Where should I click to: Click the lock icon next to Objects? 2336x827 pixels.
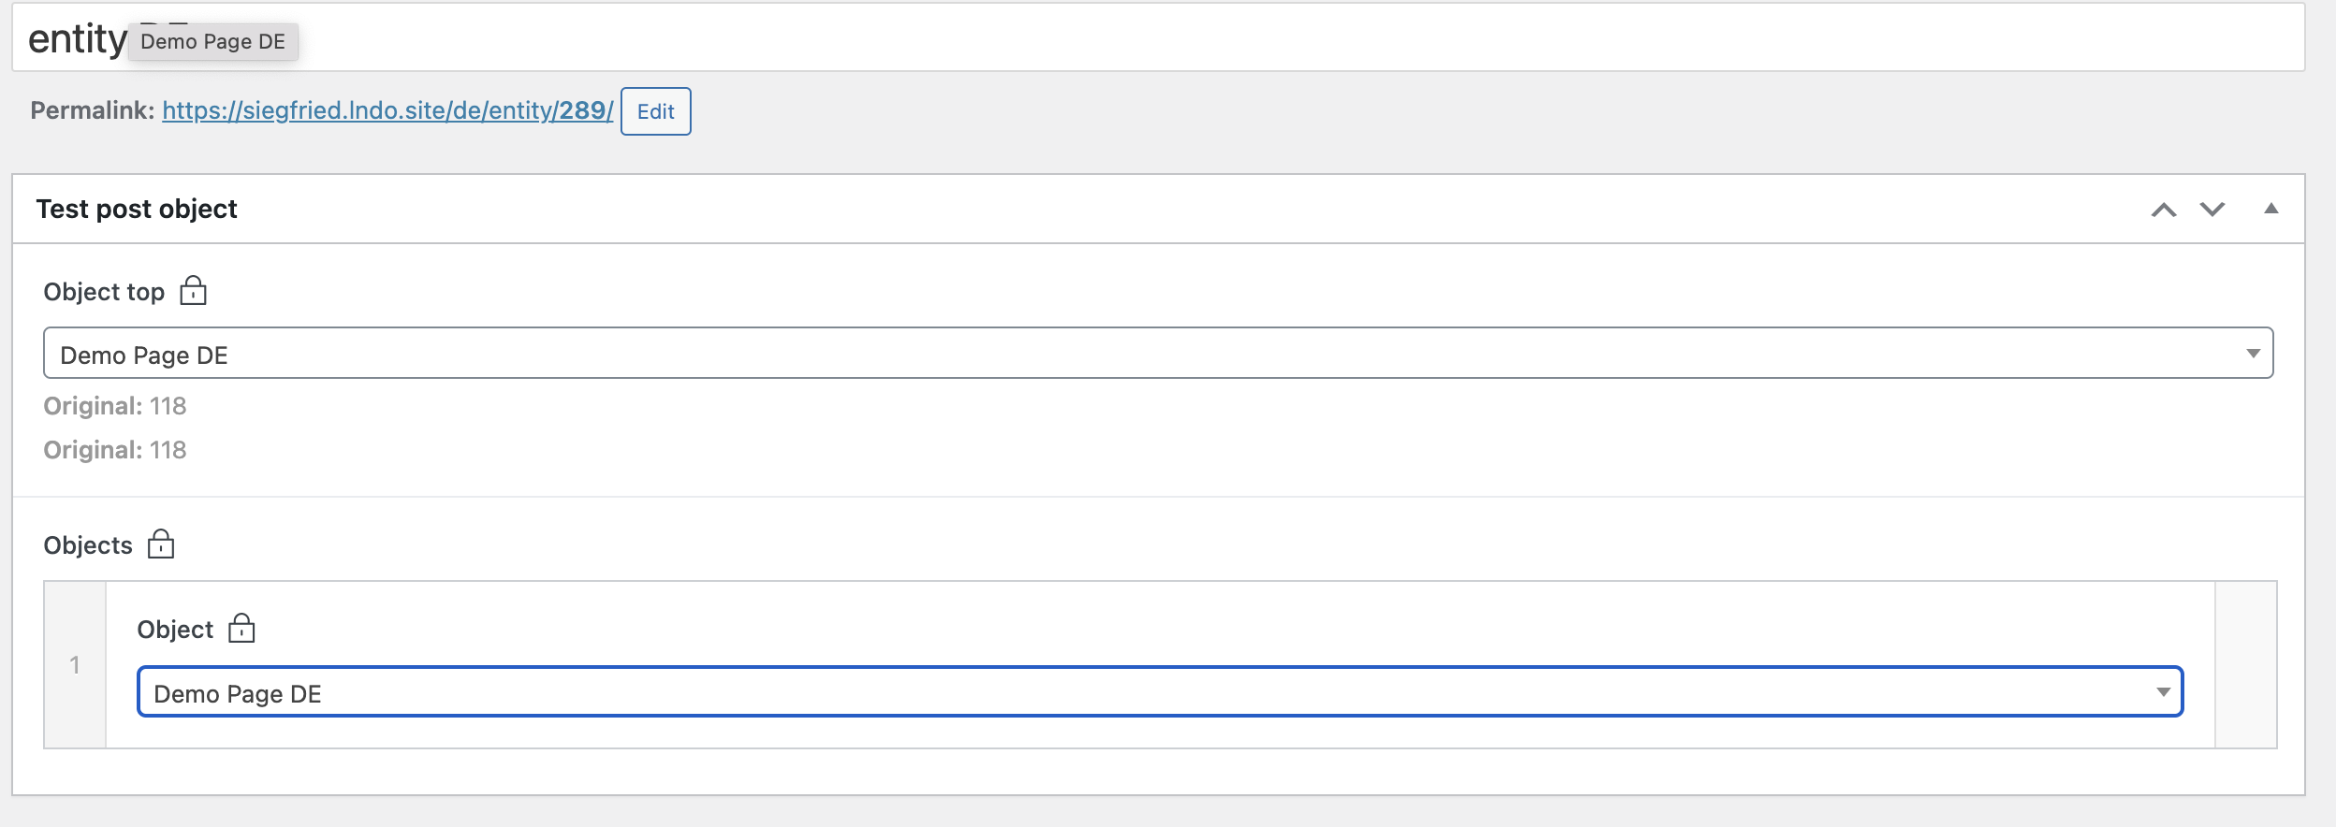(161, 544)
